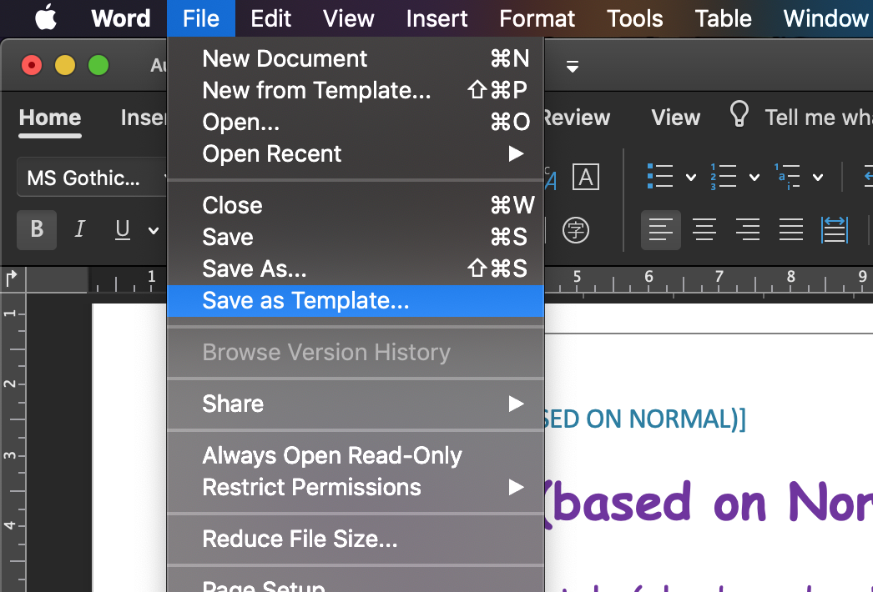The height and width of the screenshot is (592, 873).
Task: Click the bulleted list icon
Action: click(660, 177)
